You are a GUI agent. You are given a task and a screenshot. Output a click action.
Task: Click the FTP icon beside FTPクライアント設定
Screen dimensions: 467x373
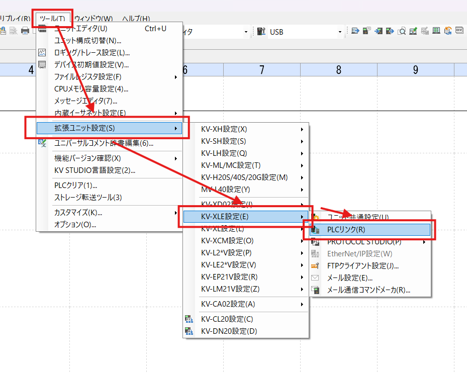point(315,266)
